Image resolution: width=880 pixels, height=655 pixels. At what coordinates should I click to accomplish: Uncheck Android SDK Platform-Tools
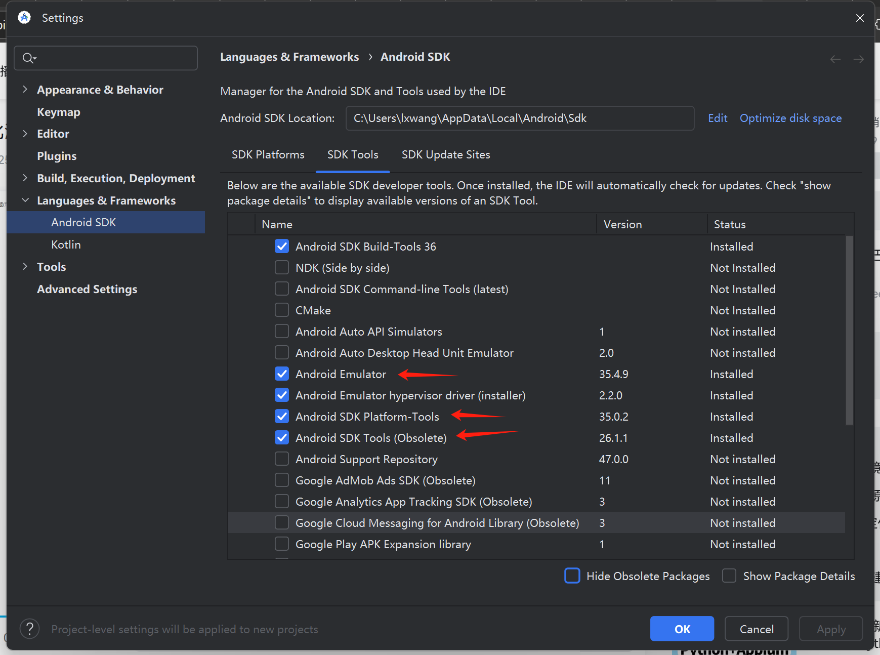[282, 417]
